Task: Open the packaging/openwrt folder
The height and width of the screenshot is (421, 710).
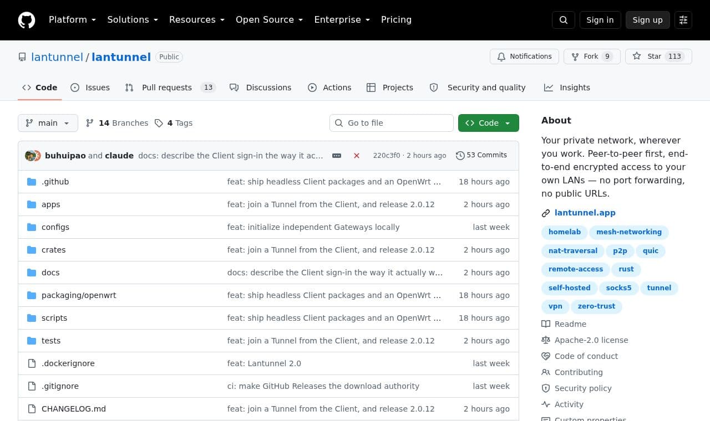Action: pyautogui.click(x=79, y=295)
